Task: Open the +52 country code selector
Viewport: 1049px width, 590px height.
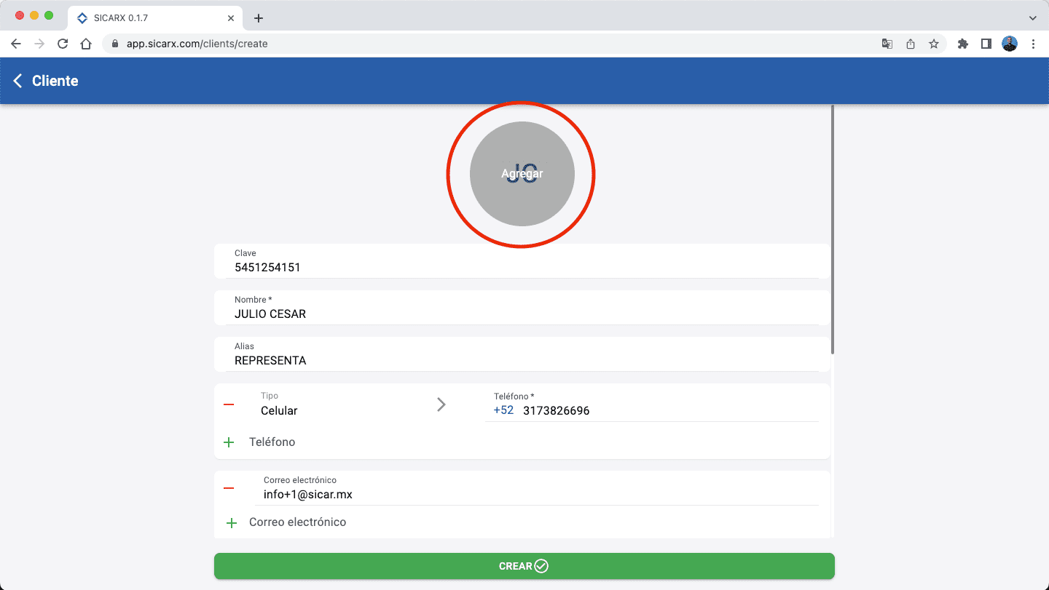Action: click(x=503, y=410)
